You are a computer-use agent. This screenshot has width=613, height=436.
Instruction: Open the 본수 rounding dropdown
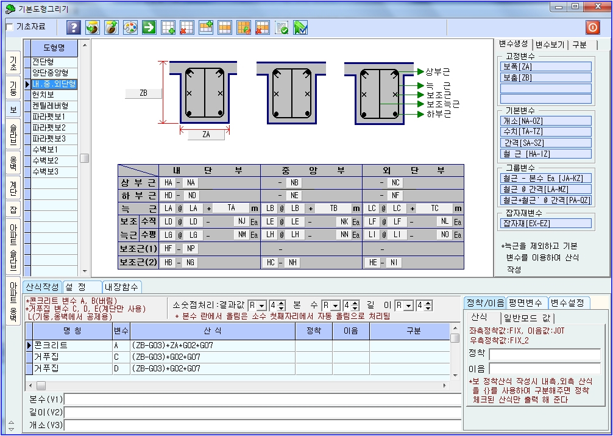pos(335,305)
